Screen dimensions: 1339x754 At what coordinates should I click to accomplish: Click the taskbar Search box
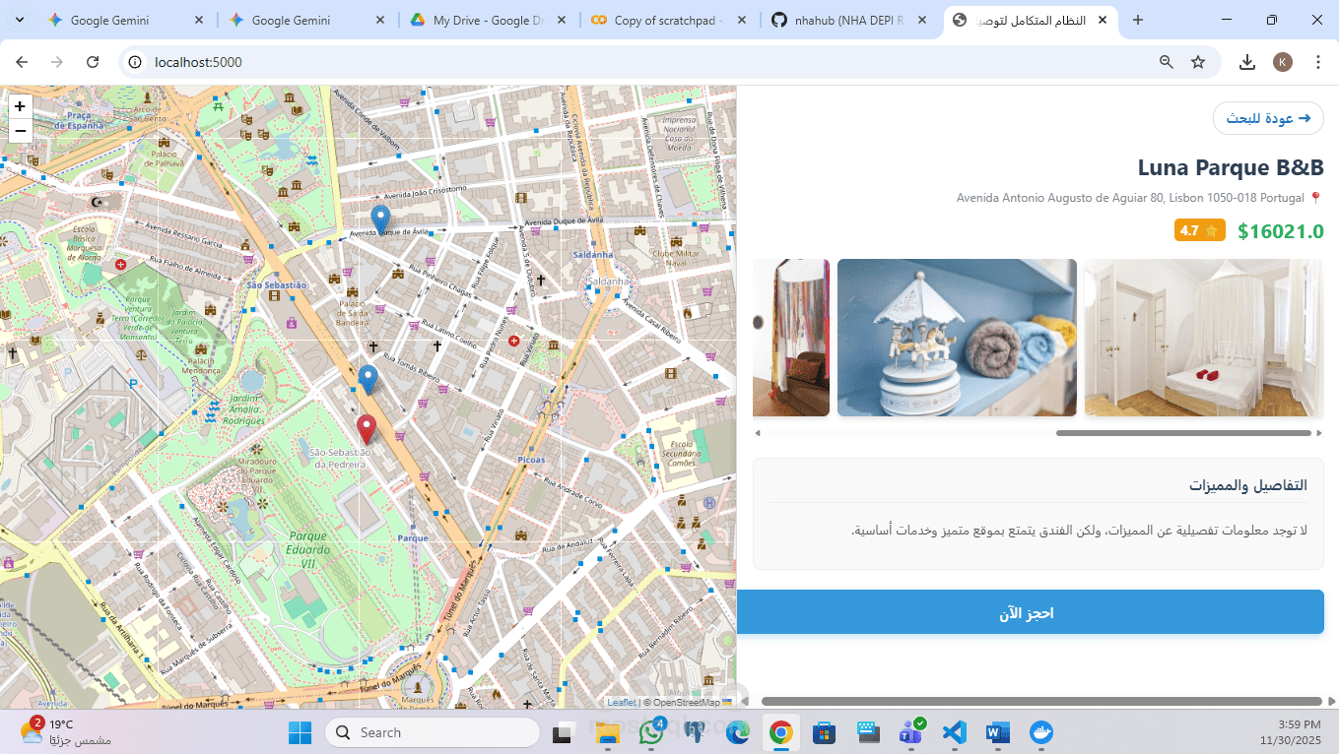(x=433, y=732)
